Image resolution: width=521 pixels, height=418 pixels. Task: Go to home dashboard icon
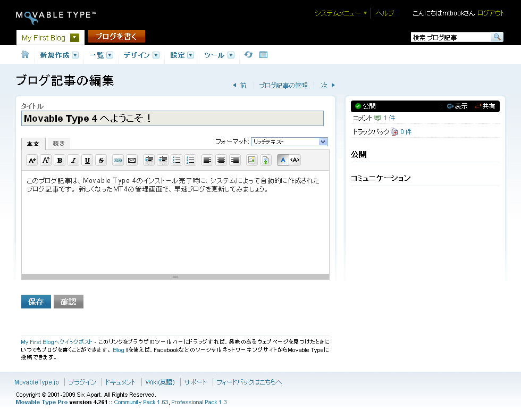(x=25, y=54)
